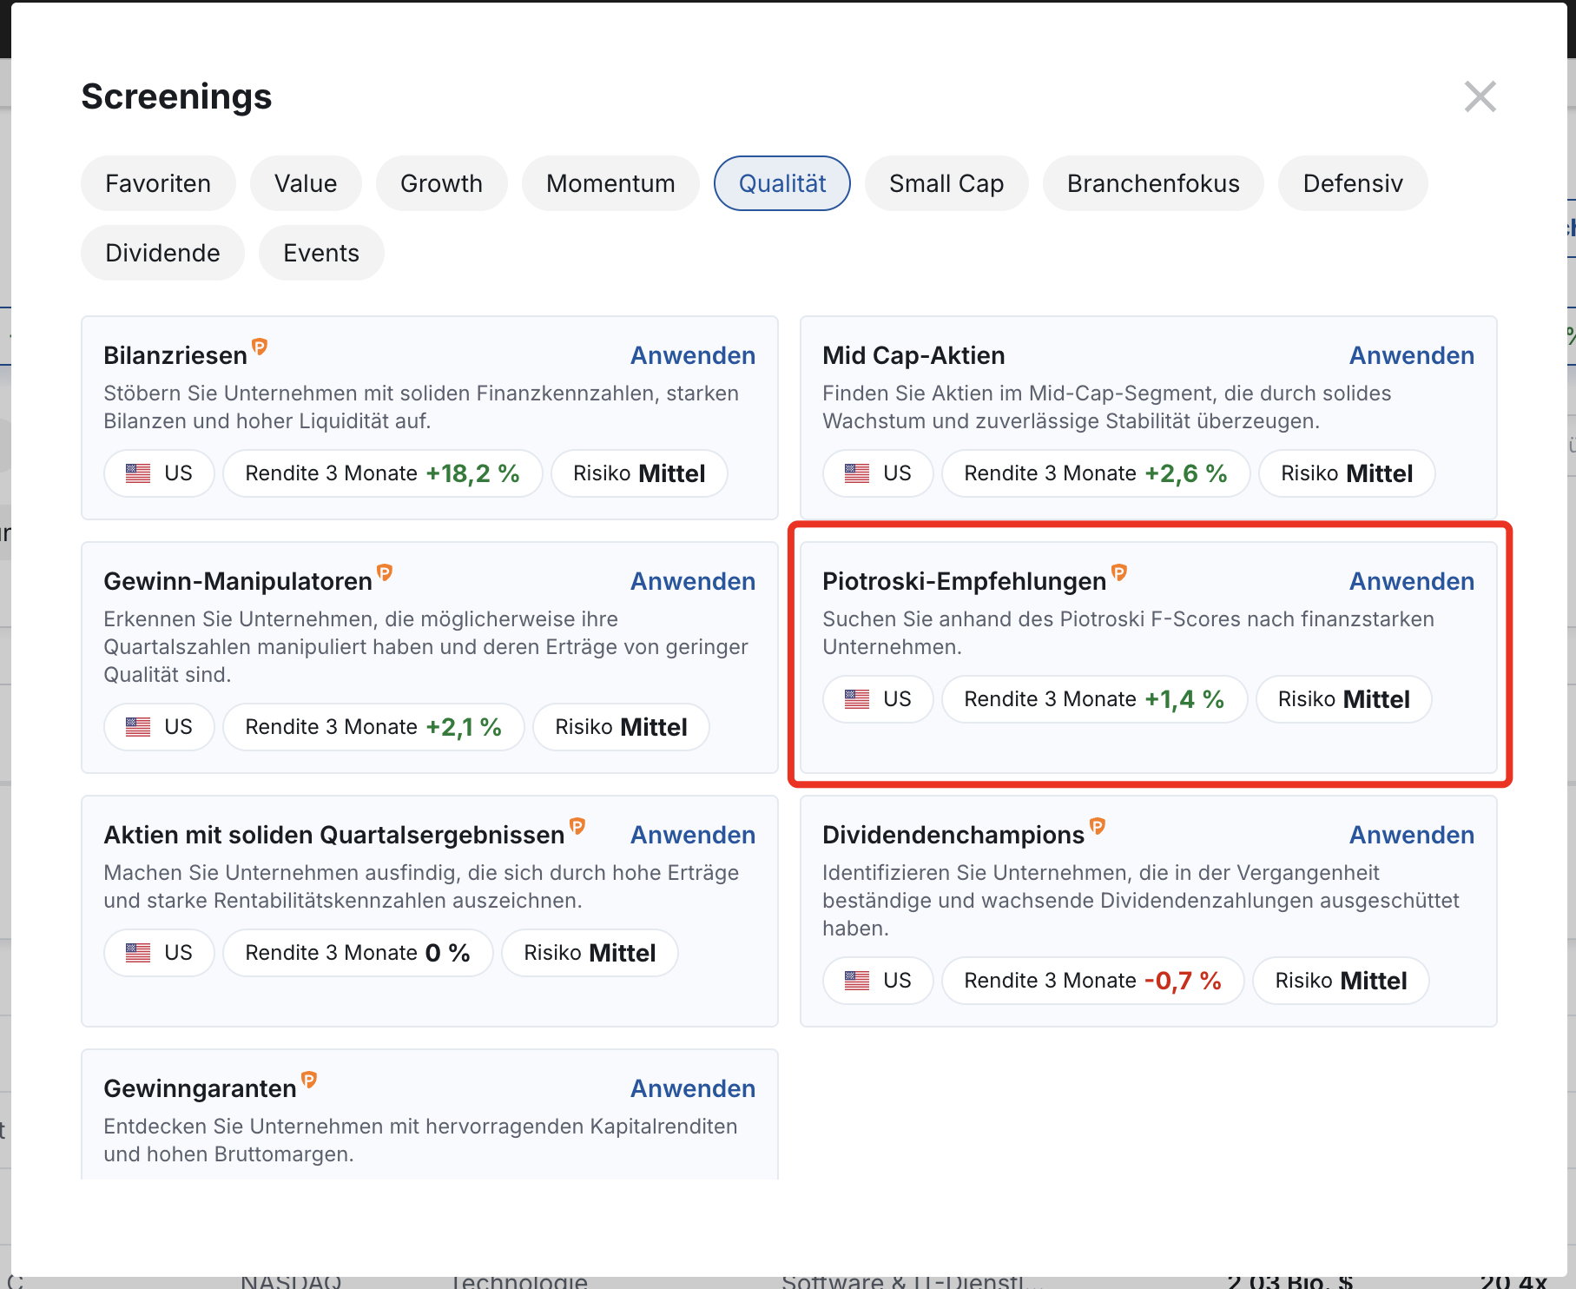This screenshot has height=1289, width=1576.
Task: Switch to the Growth category
Action: tap(441, 183)
